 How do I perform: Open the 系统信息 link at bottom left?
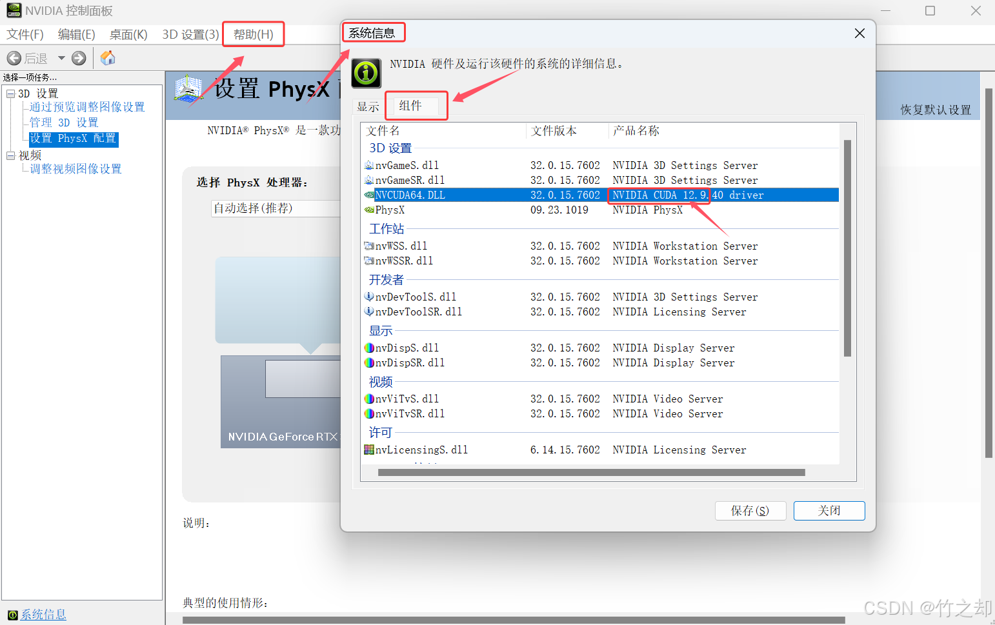(43, 615)
